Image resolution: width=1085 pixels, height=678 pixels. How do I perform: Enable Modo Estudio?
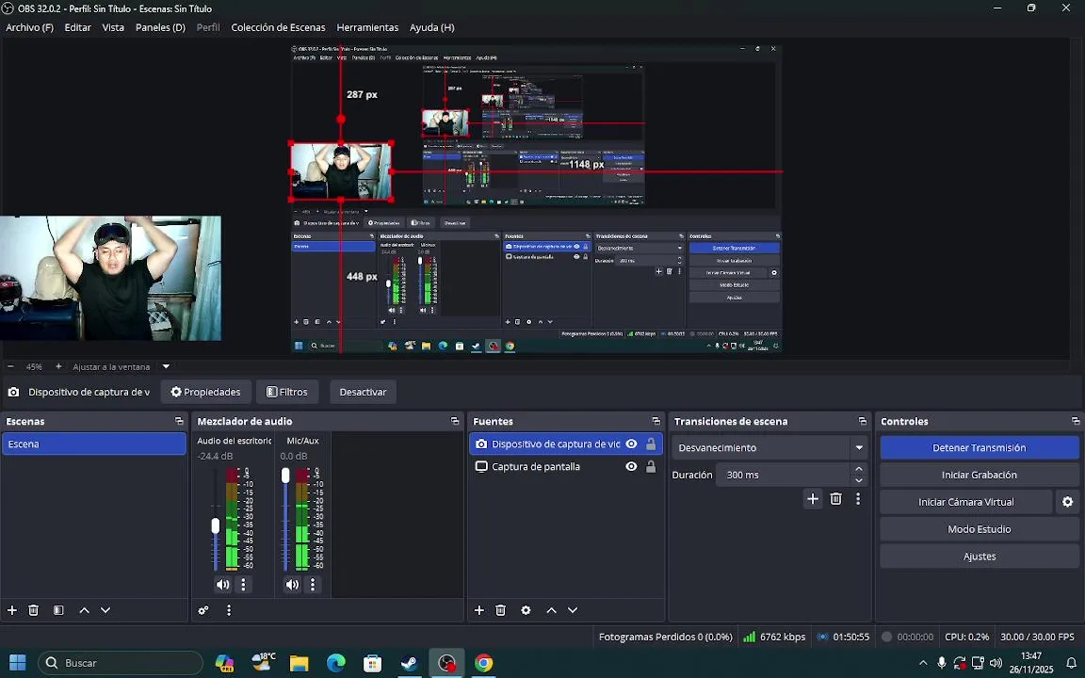tap(980, 529)
